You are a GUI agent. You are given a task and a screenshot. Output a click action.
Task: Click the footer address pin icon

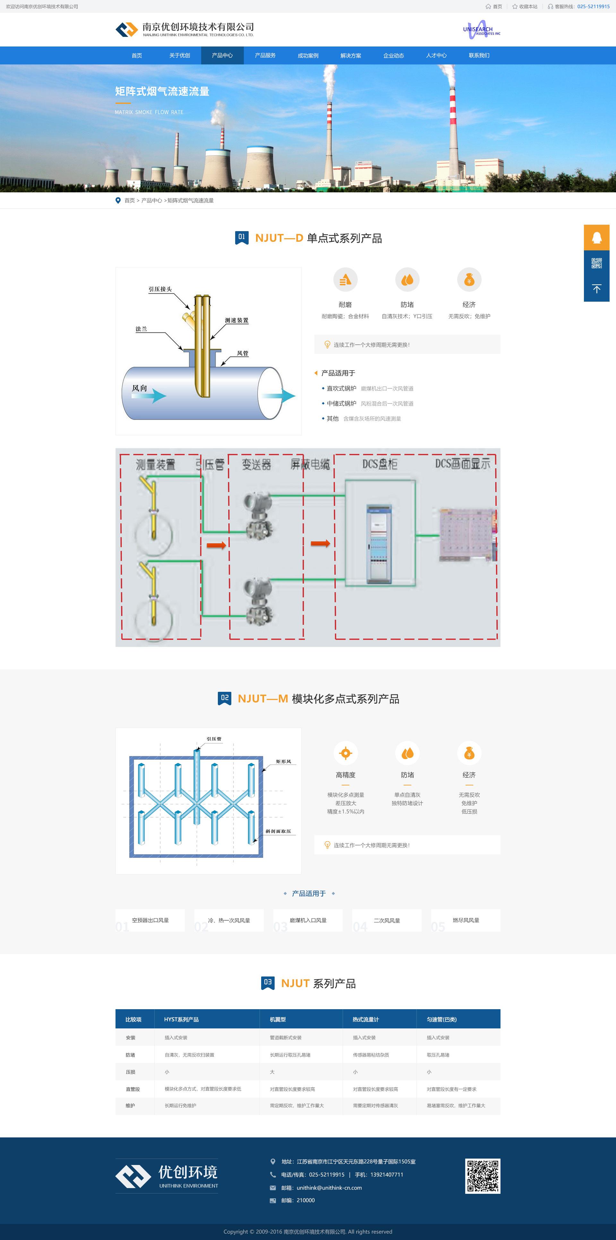point(273,1161)
